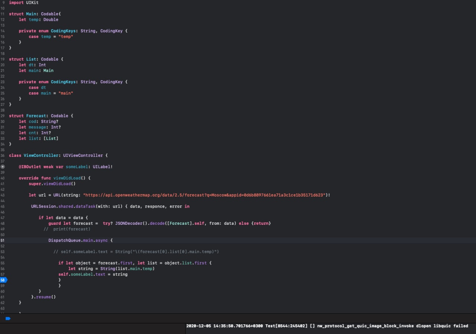The height and width of the screenshot is (334, 476).
Task: Click 'struct Main: Codable{' declaration
Action: click(35, 14)
